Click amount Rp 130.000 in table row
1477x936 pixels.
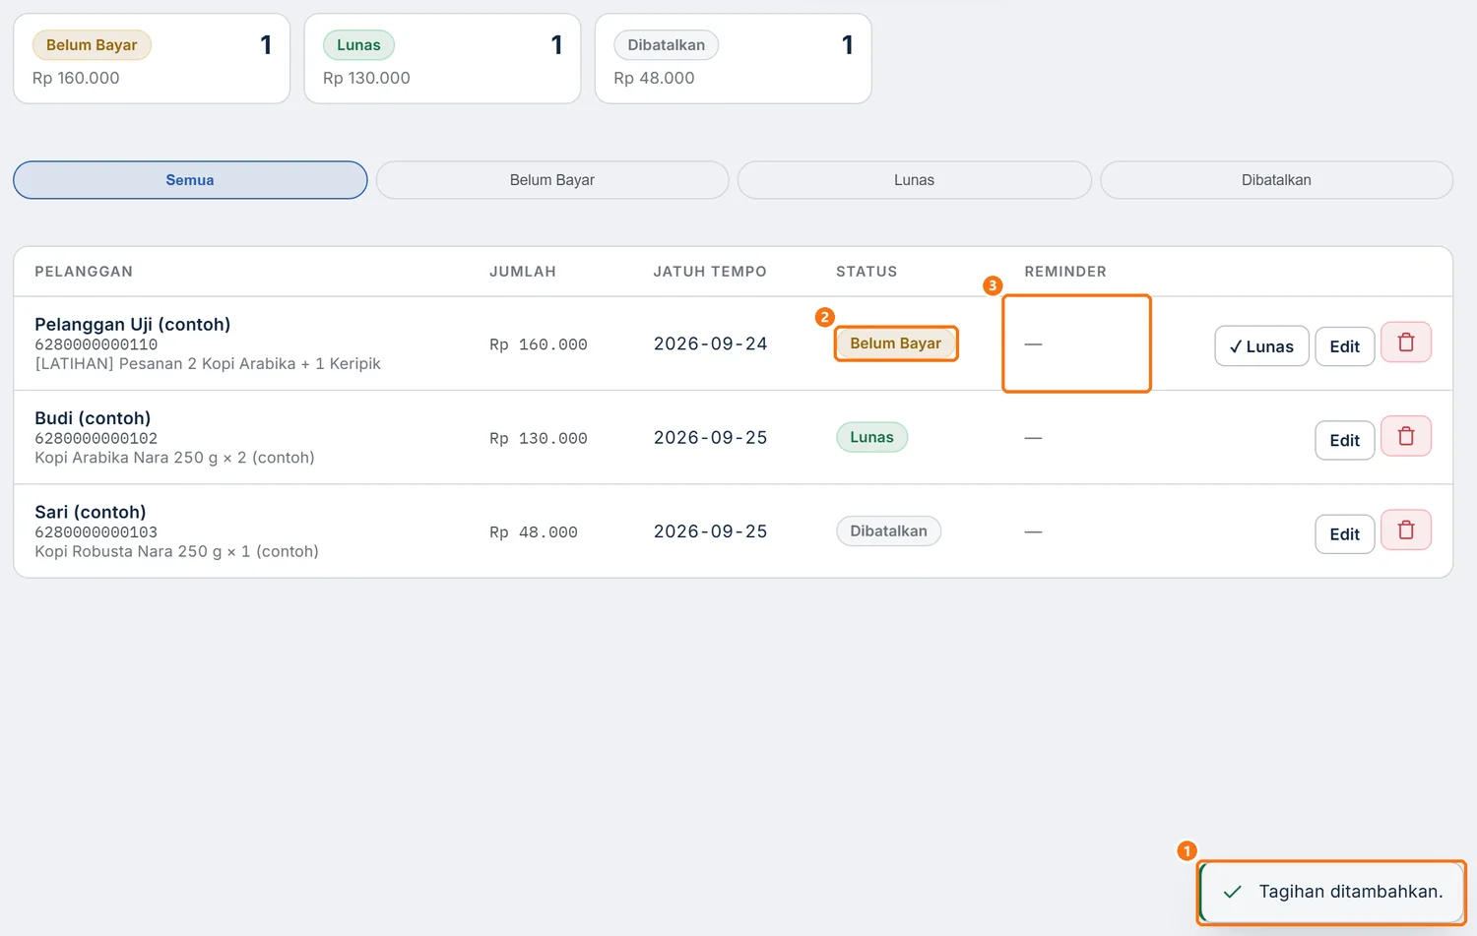coord(539,438)
